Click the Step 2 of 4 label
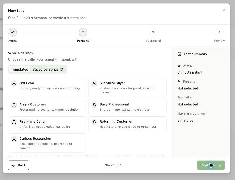The height and width of the screenshot is (180, 235). click(x=113, y=165)
